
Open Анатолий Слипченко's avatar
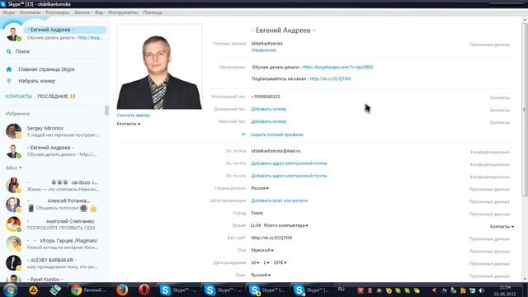(13, 224)
